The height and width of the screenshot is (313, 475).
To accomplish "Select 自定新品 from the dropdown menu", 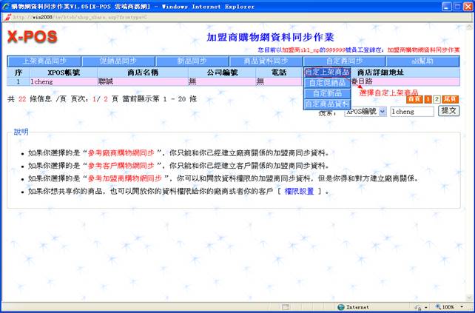I will [x=326, y=93].
